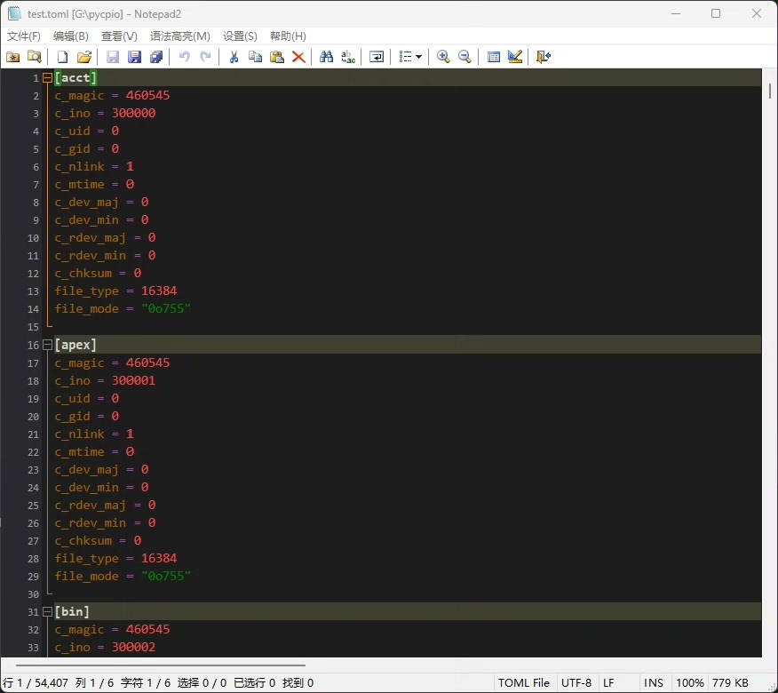Image resolution: width=778 pixels, height=693 pixels.
Task: Click the red Delete X toolbar icon
Action: (298, 57)
